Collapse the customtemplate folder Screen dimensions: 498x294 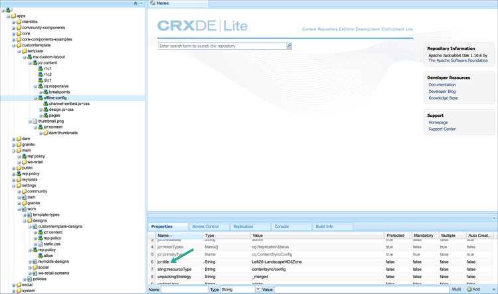(x=14, y=45)
